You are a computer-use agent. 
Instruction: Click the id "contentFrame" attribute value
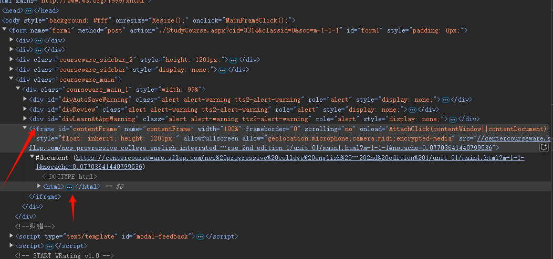95,129
